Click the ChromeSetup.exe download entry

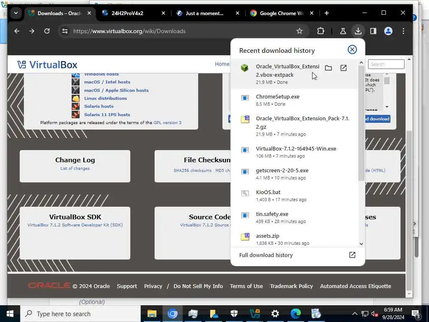pos(294,100)
